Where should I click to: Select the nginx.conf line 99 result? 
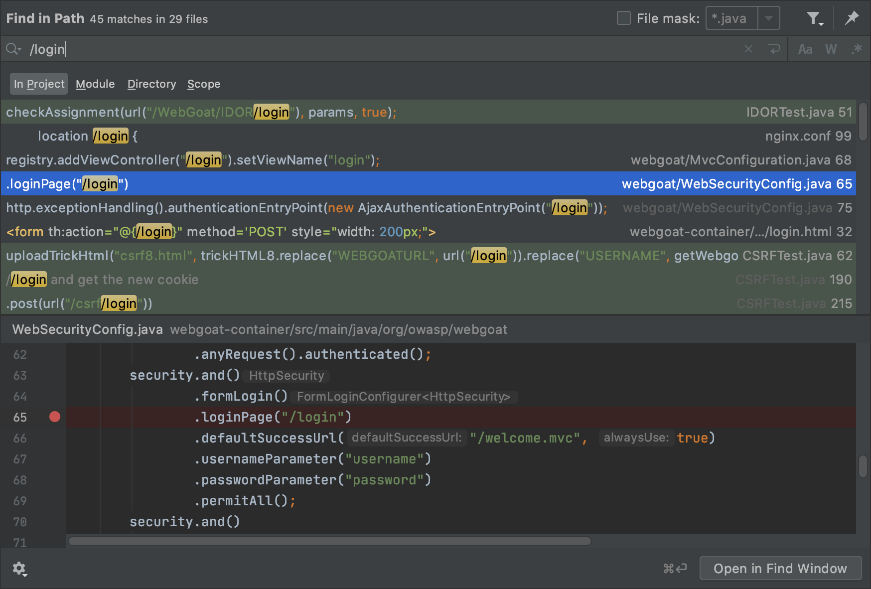pyautogui.click(x=429, y=136)
